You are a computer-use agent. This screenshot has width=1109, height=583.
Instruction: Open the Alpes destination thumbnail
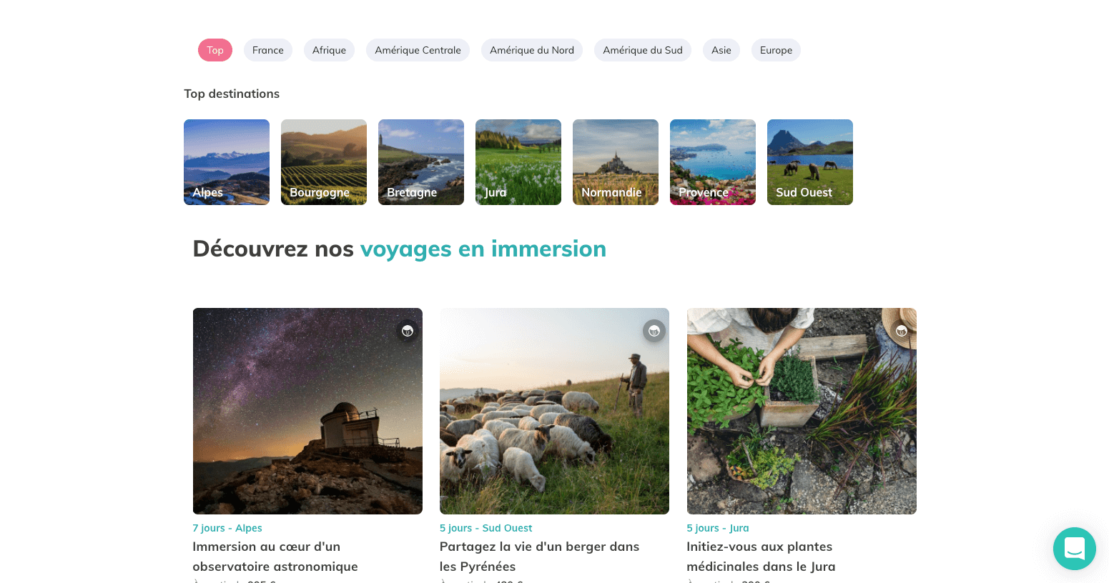click(x=227, y=162)
